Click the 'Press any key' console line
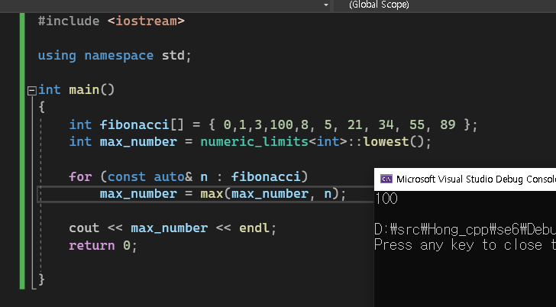This screenshot has width=556, height=307. click(458, 245)
